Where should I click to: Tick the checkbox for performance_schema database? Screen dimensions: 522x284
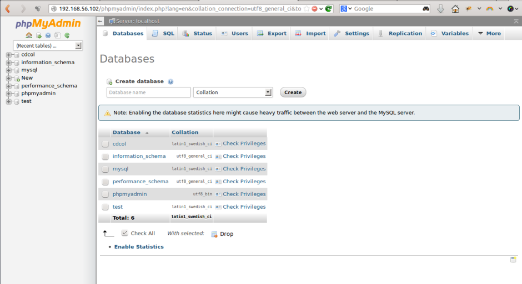coord(105,182)
